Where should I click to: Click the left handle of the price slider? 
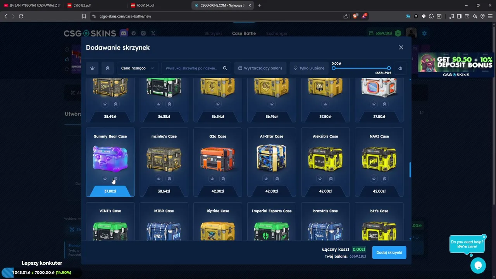pyautogui.click(x=334, y=68)
